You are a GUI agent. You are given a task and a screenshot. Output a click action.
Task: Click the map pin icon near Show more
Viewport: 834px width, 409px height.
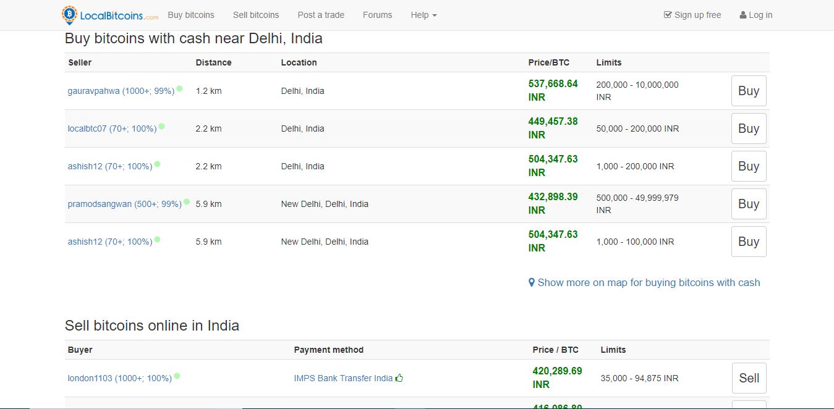tap(532, 282)
